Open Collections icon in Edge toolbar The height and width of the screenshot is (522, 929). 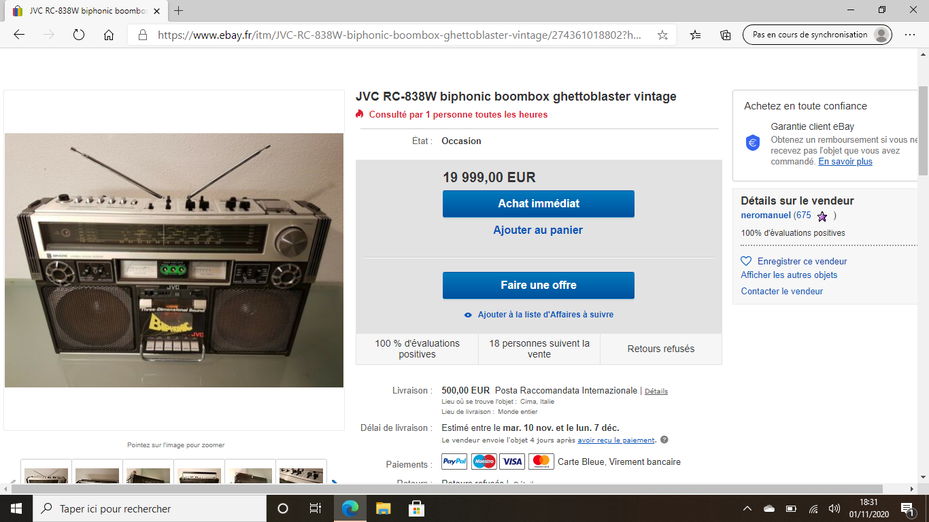point(726,35)
